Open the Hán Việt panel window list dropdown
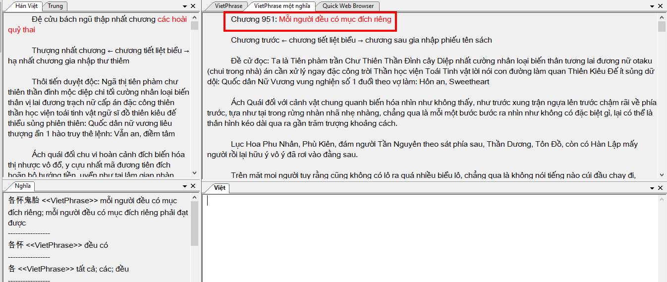 (184, 6)
